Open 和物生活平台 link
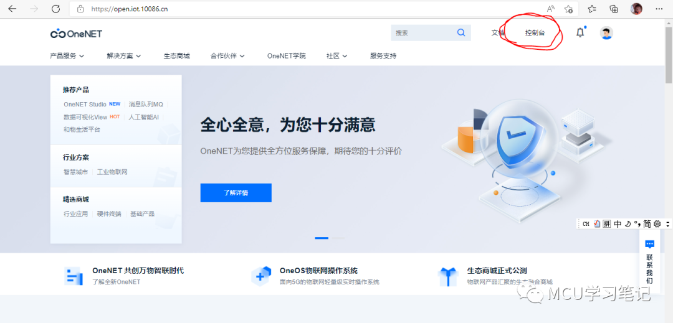Image resolution: width=673 pixels, height=323 pixels. 82,129
